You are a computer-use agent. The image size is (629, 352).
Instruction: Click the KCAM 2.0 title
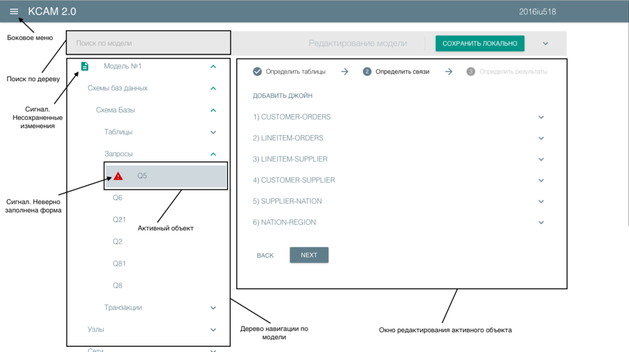(x=52, y=12)
